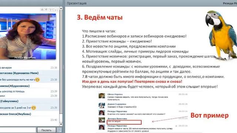Click the Послать send button
The width and height of the screenshot is (237, 133).
(46, 130)
